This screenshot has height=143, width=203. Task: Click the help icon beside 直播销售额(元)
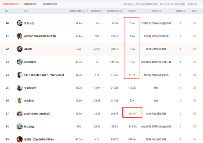[87, 11]
